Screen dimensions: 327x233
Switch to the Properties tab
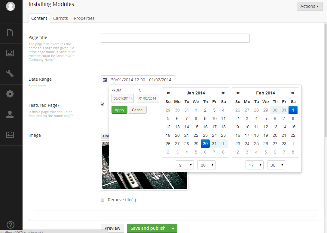pyautogui.click(x=84, y=18)
